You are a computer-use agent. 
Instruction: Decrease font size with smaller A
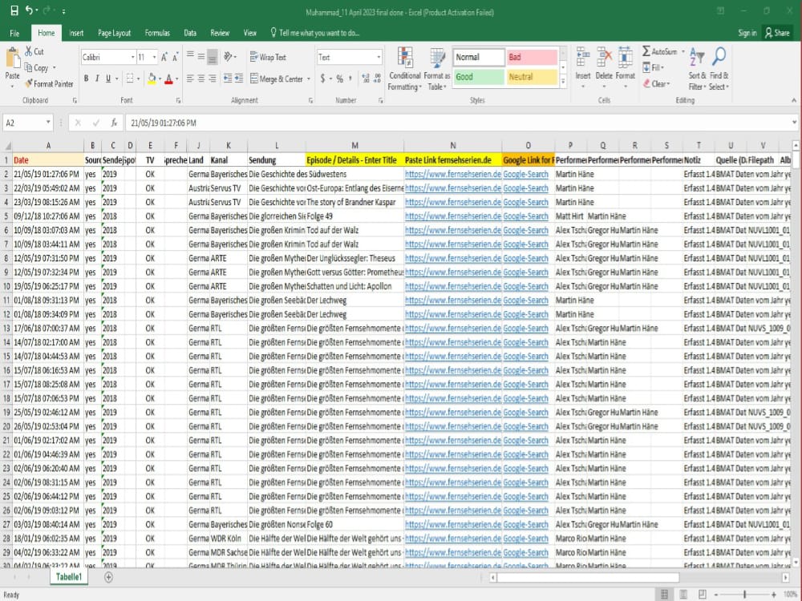coord(176,57)
